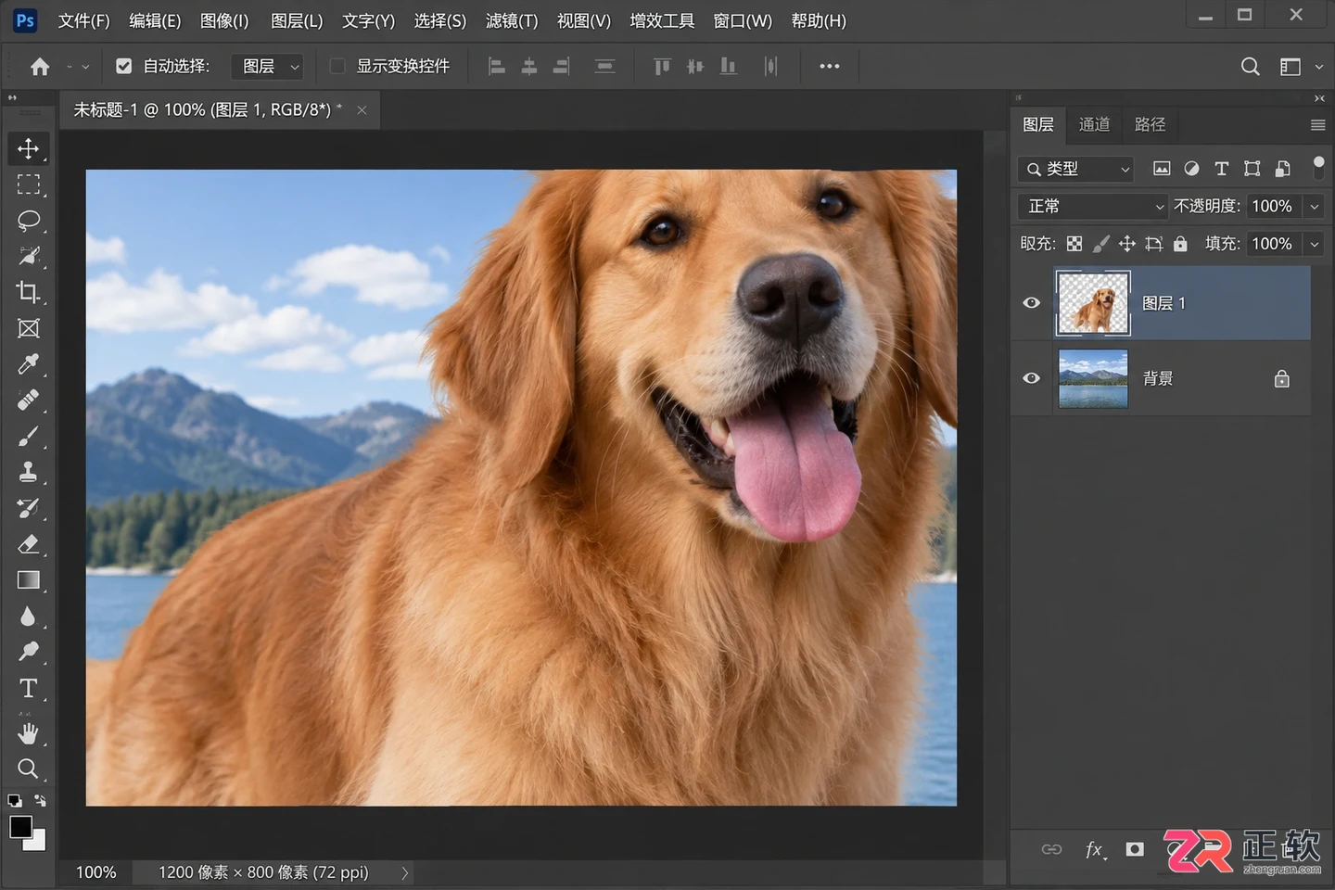
Task: Toggle the layer filtering switch
Action: pos(1318,167)
